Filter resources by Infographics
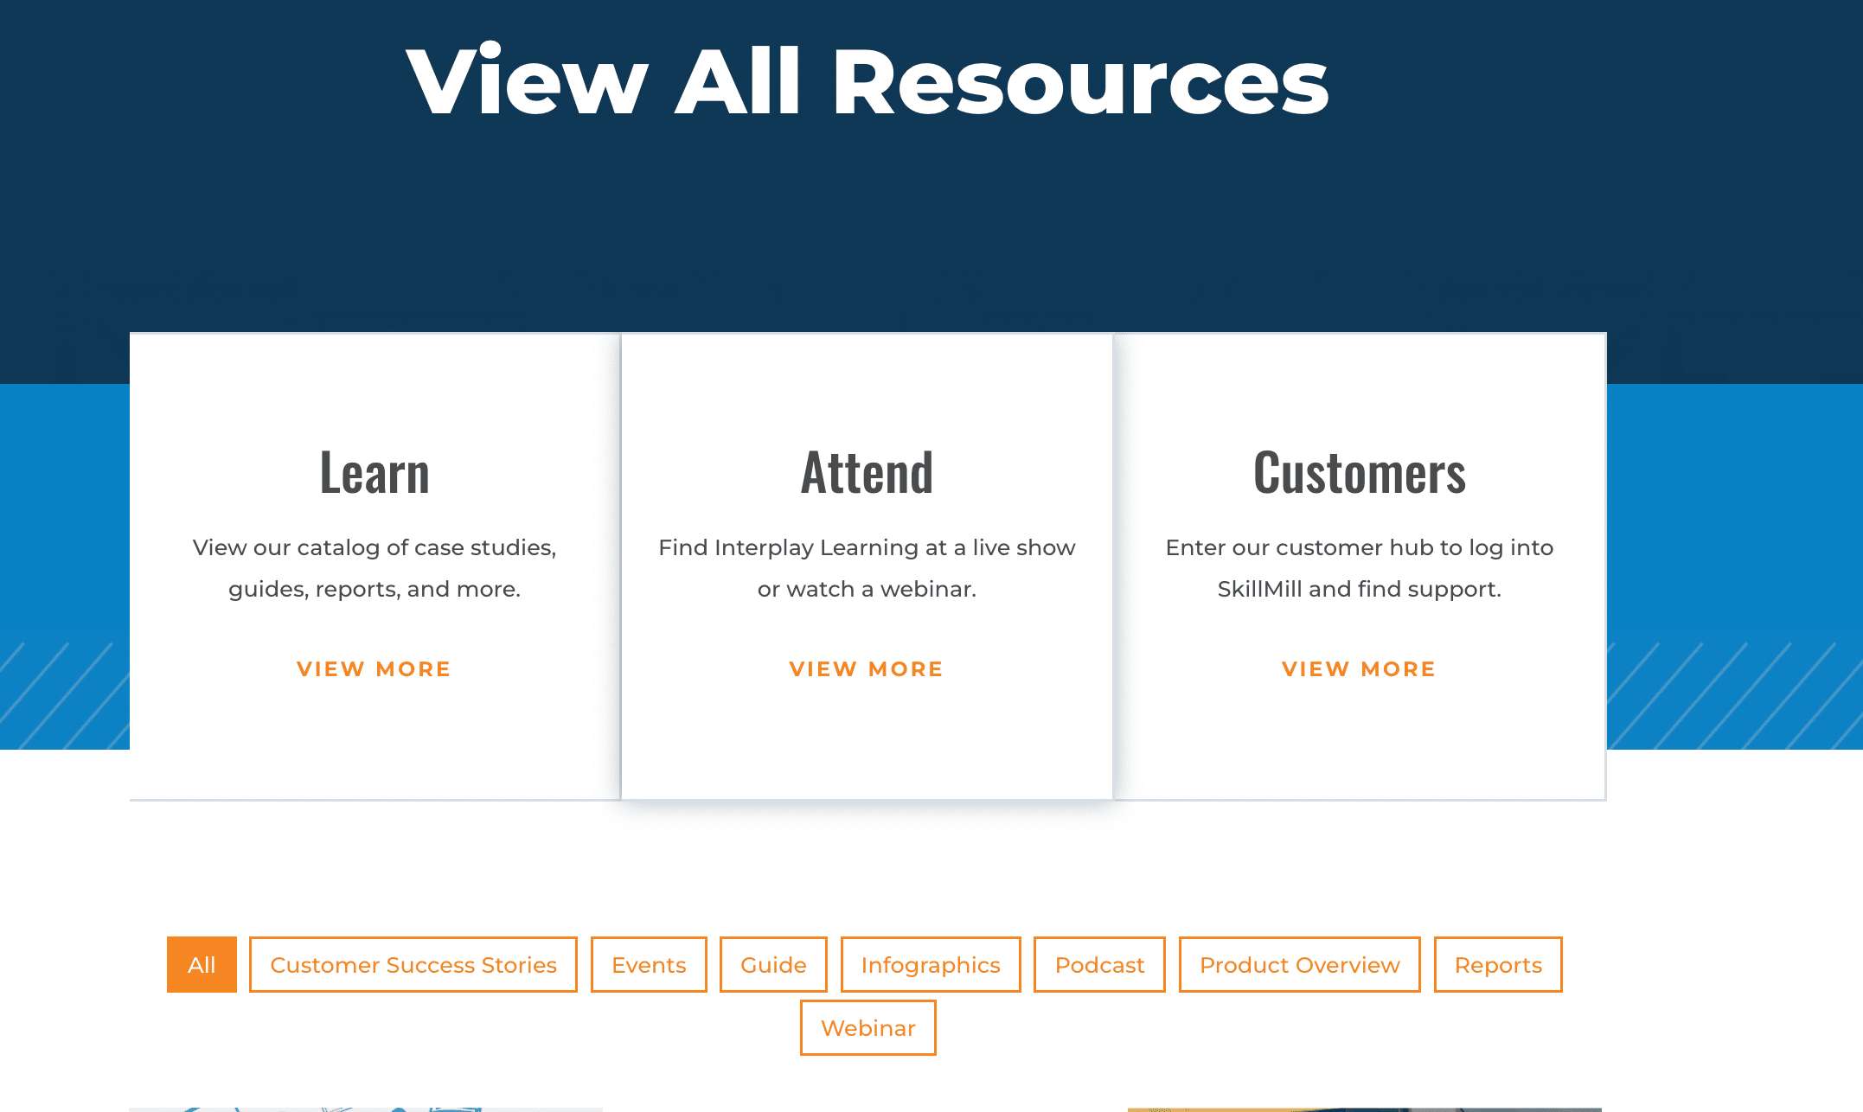This screenshot has width=1863, height=1112. (x=929, y=964)
